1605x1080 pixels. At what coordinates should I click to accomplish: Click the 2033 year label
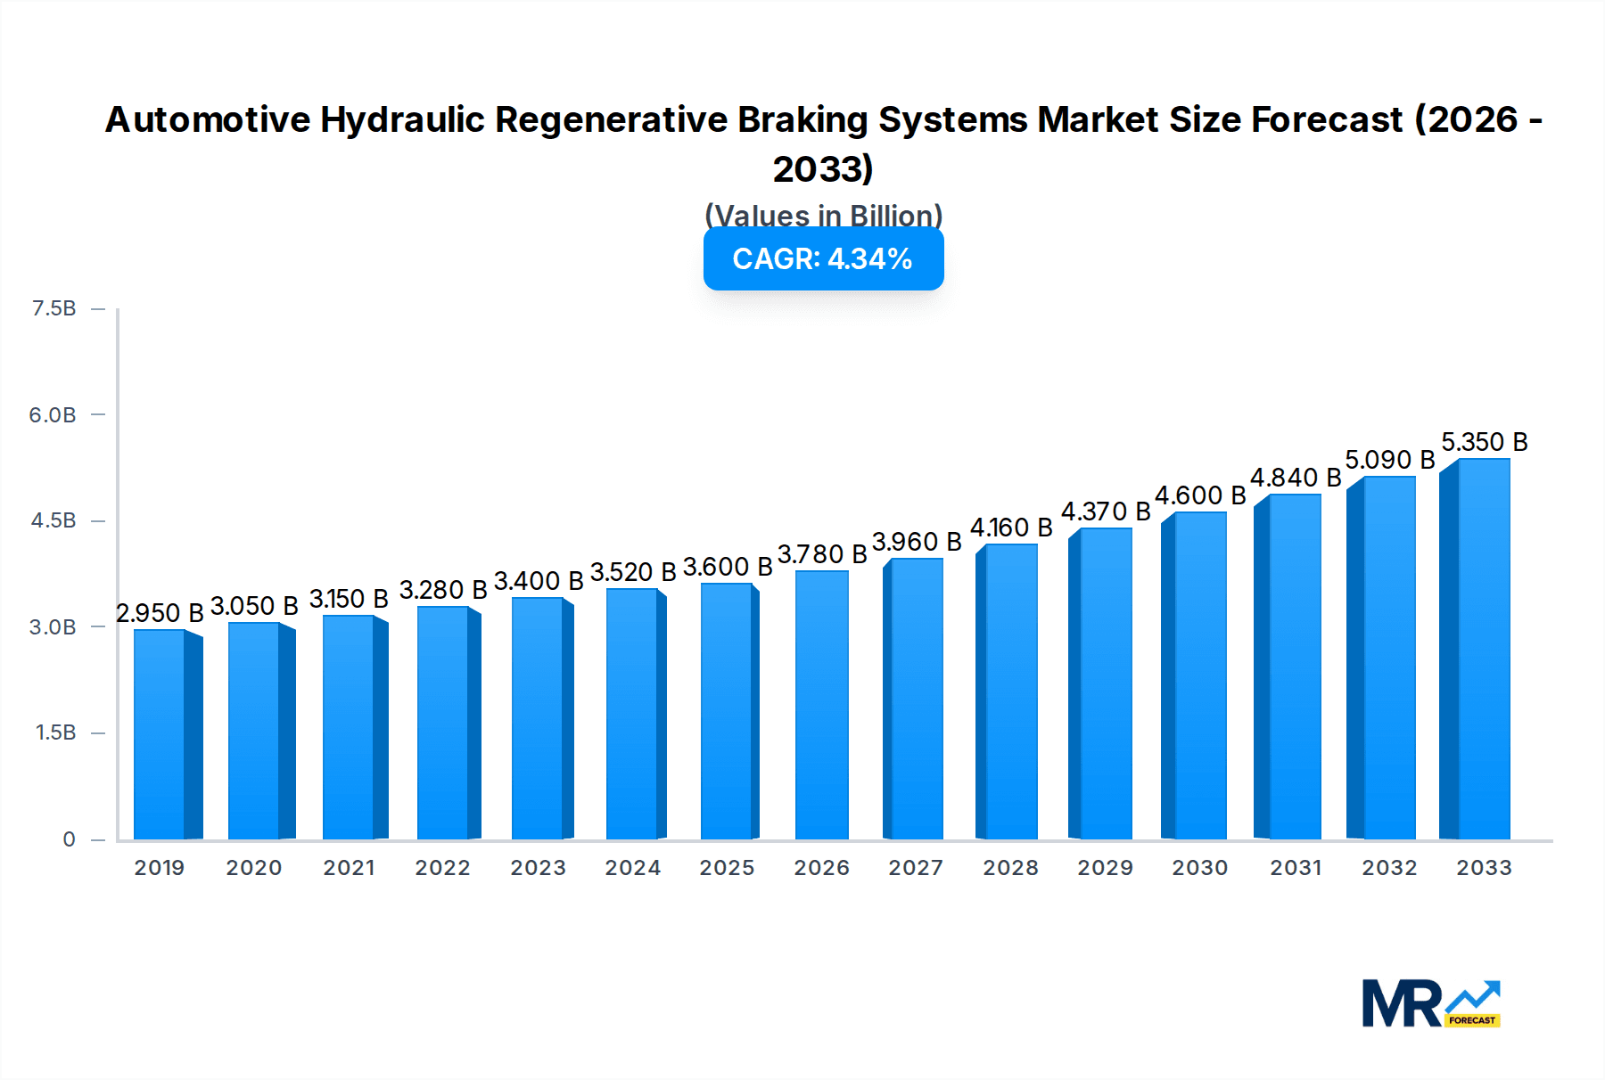tap(1485, 867)
